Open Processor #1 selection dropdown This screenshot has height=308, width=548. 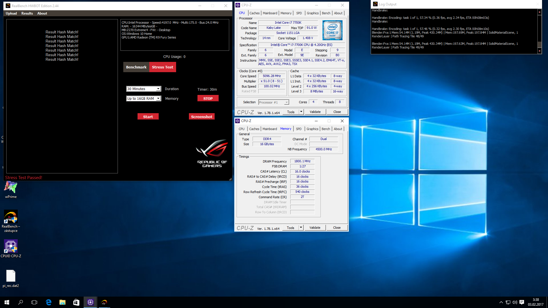[274, 102]
